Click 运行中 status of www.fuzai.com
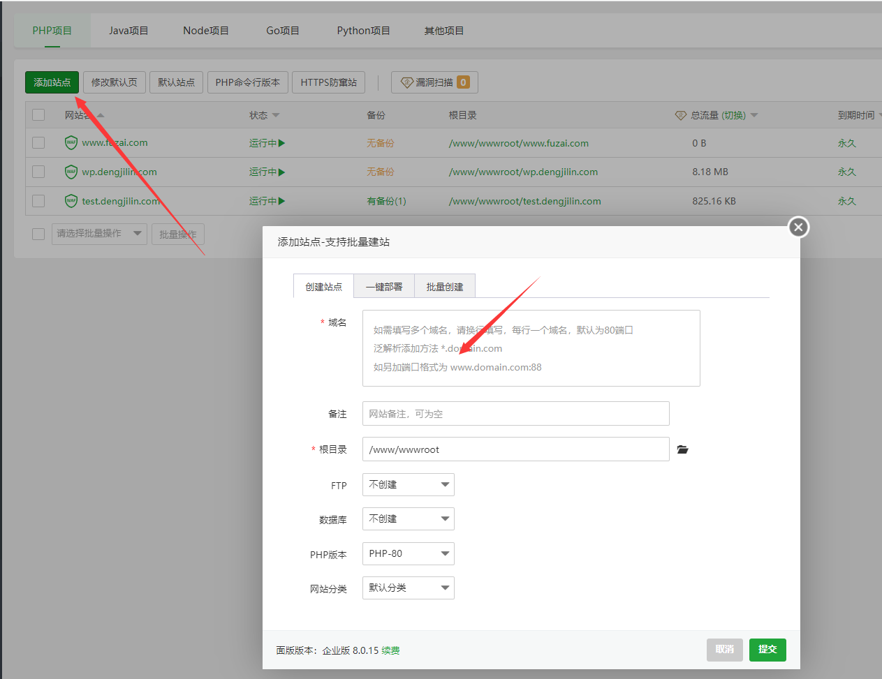 tap(267, 143)
